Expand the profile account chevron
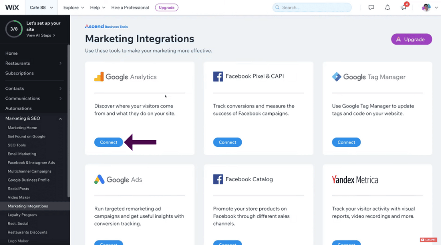This screenshot has width=441, height=245. [436, 7]
